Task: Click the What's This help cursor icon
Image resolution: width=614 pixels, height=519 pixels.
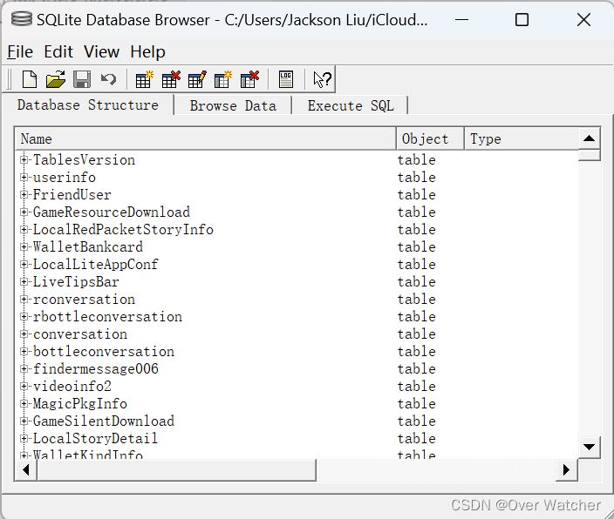Action: point(323,79)
